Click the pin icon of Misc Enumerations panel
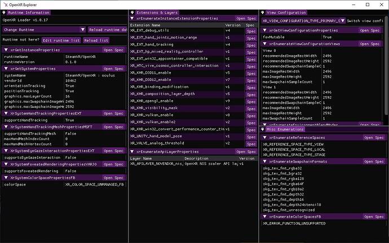 (x=263, y=129)
